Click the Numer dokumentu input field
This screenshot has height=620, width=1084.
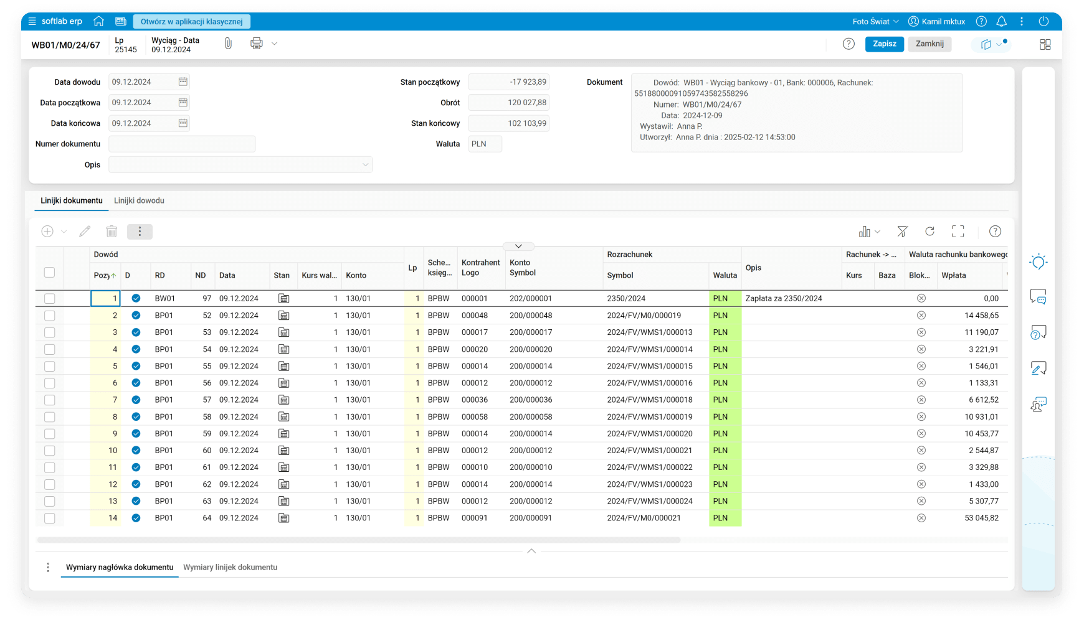[x=182, y=144]
